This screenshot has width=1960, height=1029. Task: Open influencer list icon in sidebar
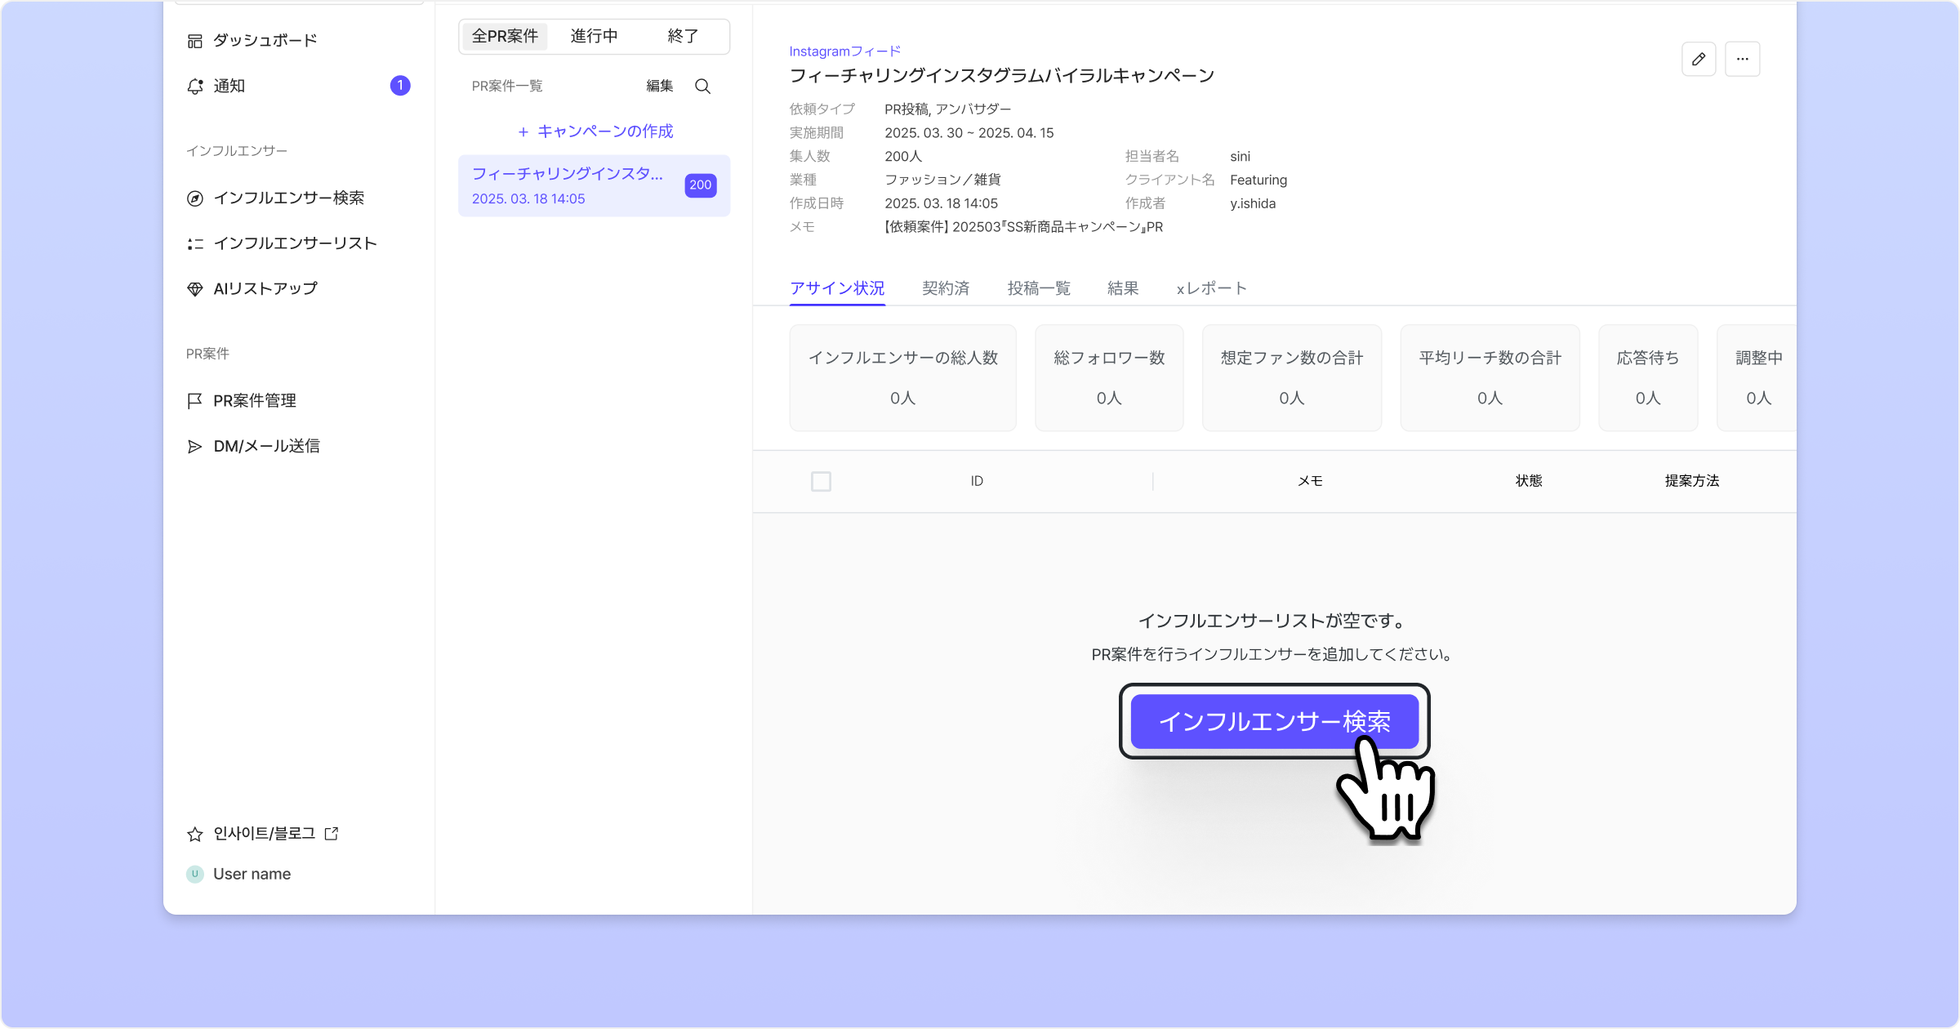[194, 244]
